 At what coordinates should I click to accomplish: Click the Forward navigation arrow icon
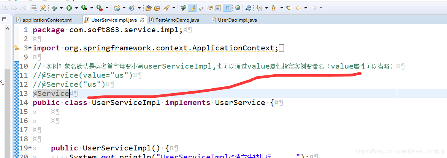314,8
